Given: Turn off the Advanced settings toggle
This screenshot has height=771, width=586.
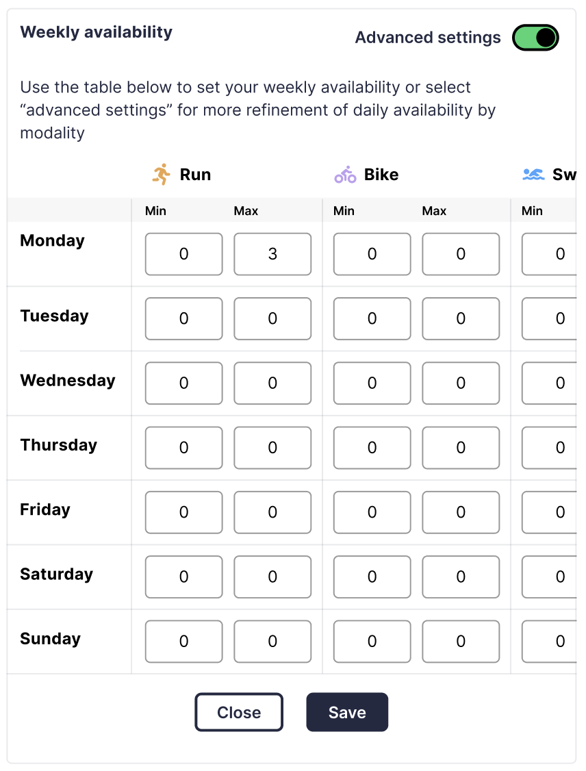Looking at the screenshot, I should pyautogui.click(x=535, y=38).
